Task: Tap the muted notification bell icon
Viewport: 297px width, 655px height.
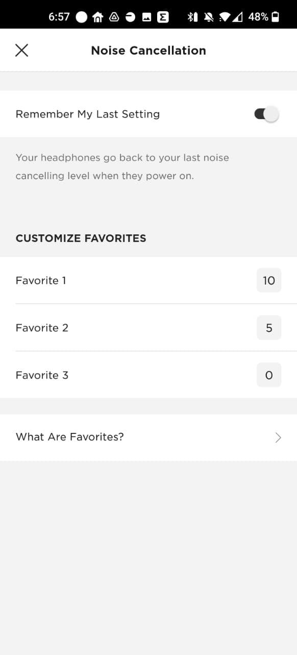Action: [208, 17]
